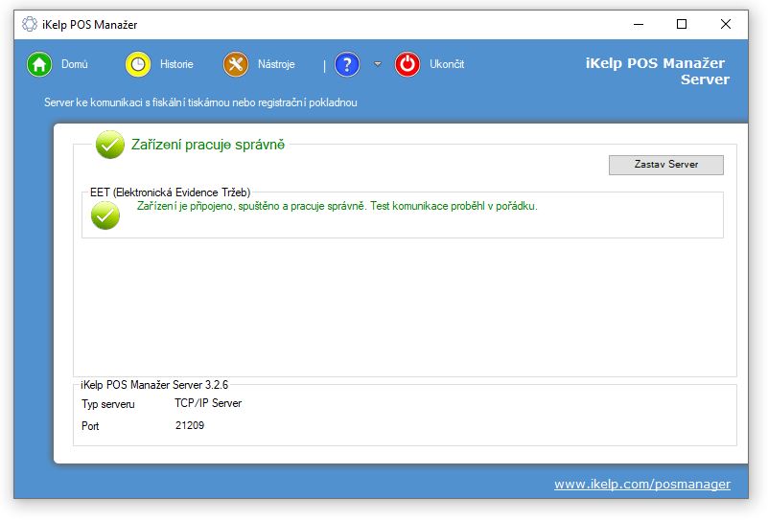
Task: Click the green Domů home icon
Action: 39,64
